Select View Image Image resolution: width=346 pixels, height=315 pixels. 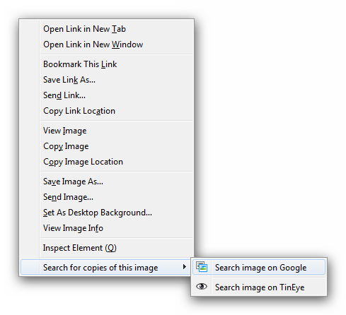click(64, 131)
